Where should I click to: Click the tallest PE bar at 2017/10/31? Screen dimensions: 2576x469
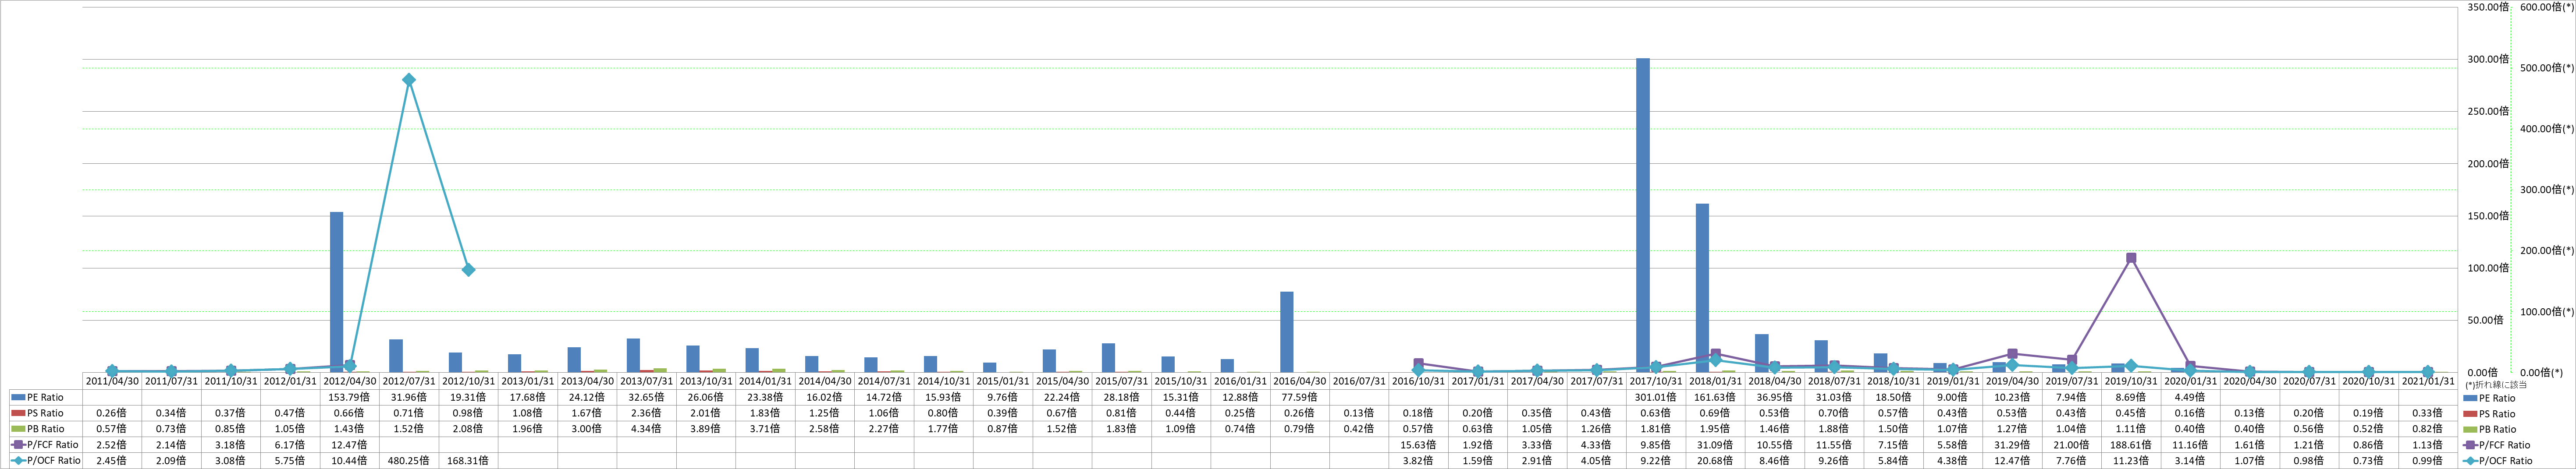pos(1643,215)
